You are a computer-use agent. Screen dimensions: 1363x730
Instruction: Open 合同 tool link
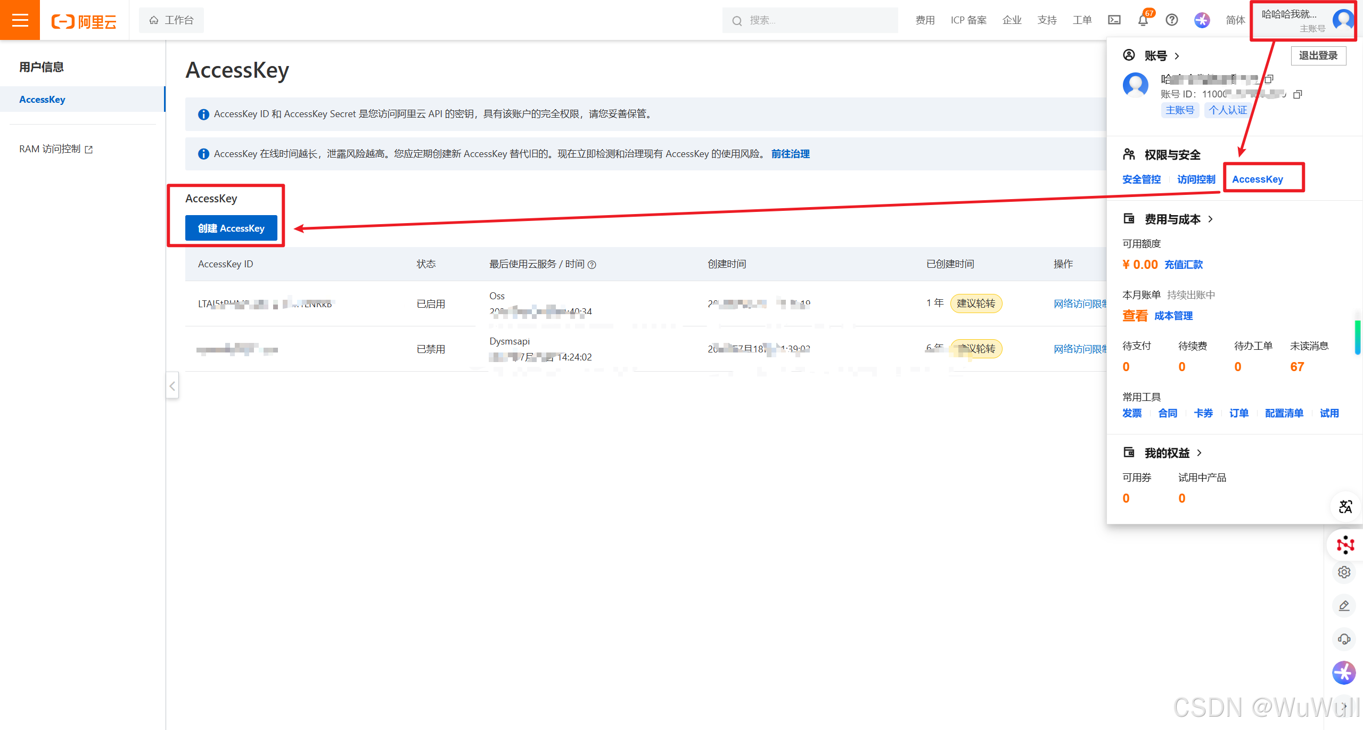coord(1168,413)
